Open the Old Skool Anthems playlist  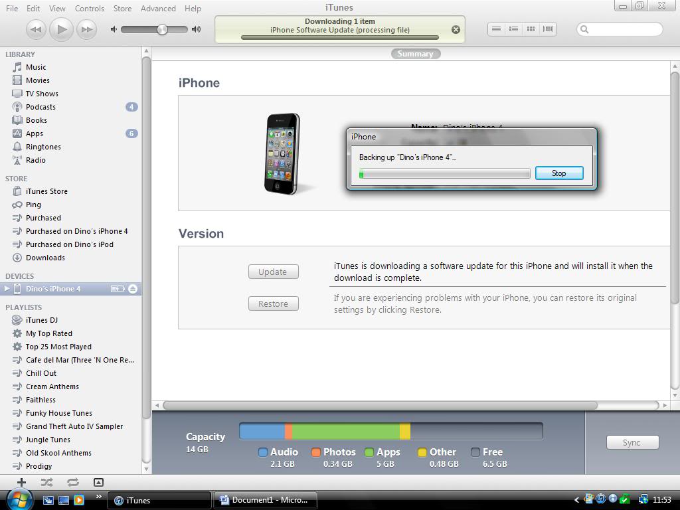coord(58,453)
